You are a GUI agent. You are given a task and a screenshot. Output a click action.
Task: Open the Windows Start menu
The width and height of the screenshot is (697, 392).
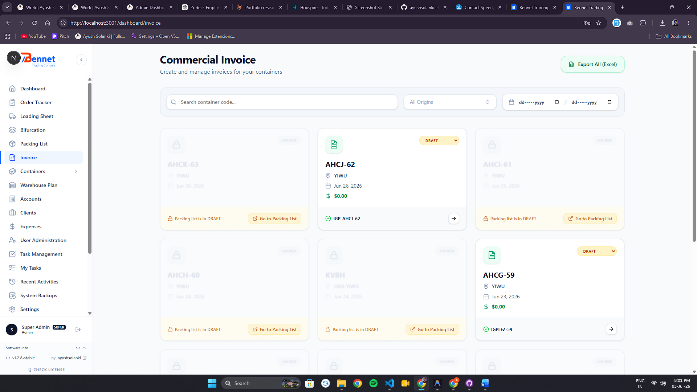(212, 383)
